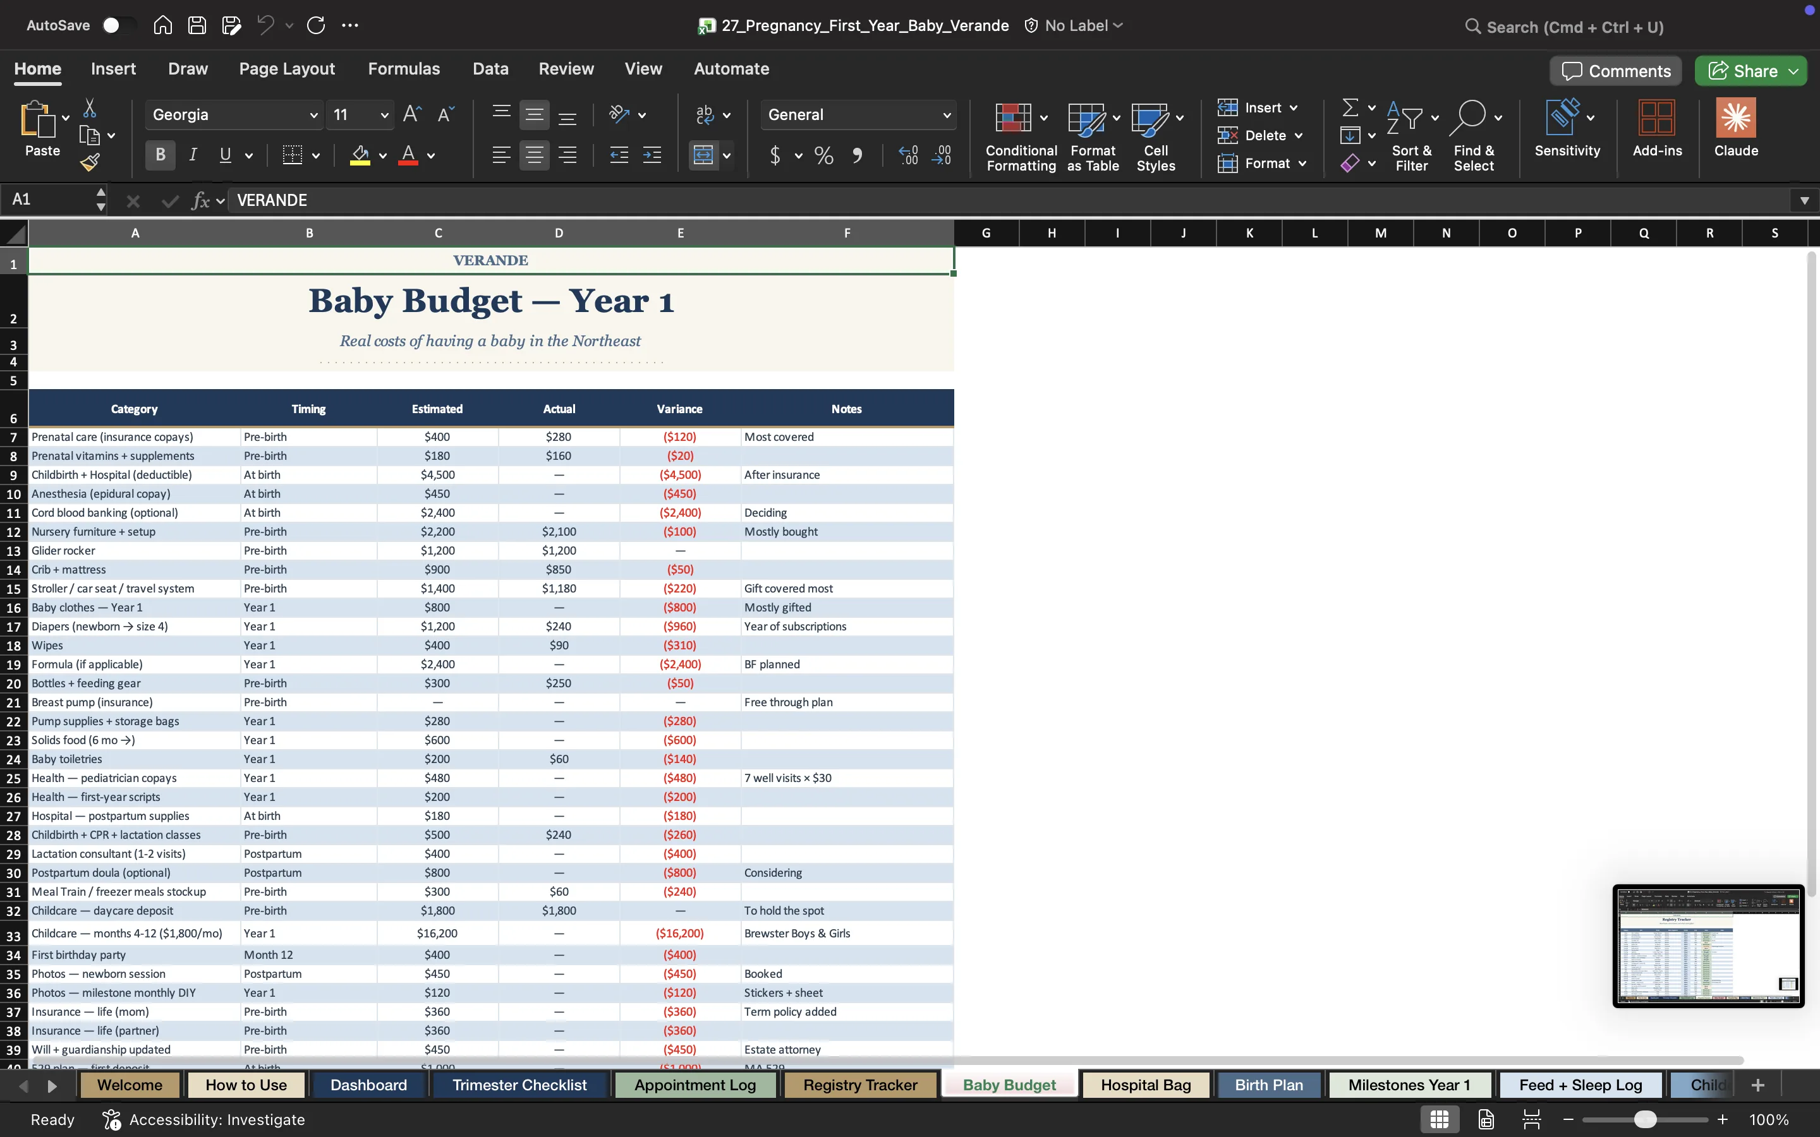Open the General number format dropdown
The width and height of the screenshot is (1820, 1137).
coord(947,115)
